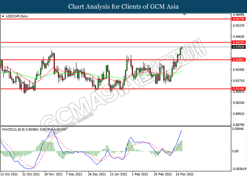Select the 0.89510 price axis value

click(239, 114)
